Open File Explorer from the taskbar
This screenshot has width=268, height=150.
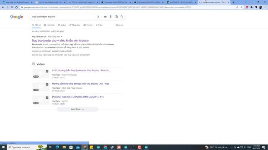point(64,147)
